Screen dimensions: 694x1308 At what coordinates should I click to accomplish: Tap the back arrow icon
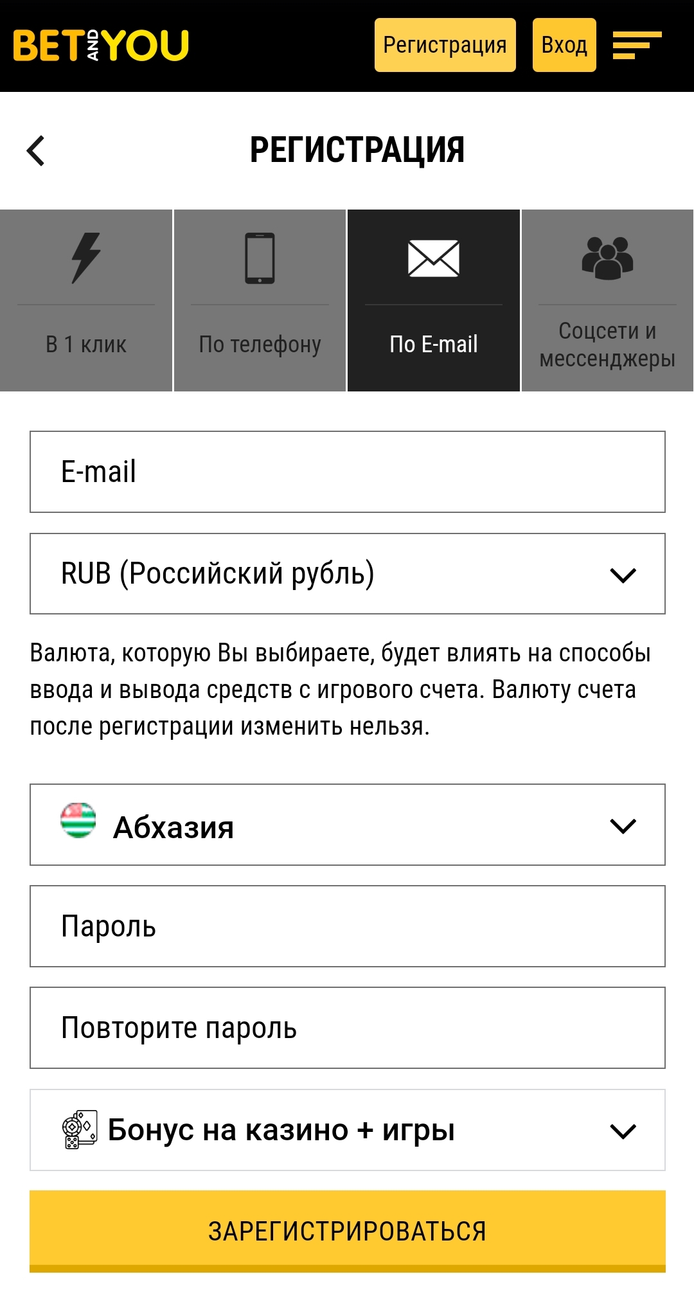(36, 151)
